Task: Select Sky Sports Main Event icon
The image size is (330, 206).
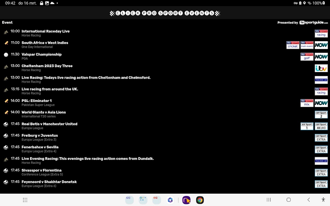Action: pos(307,45)
